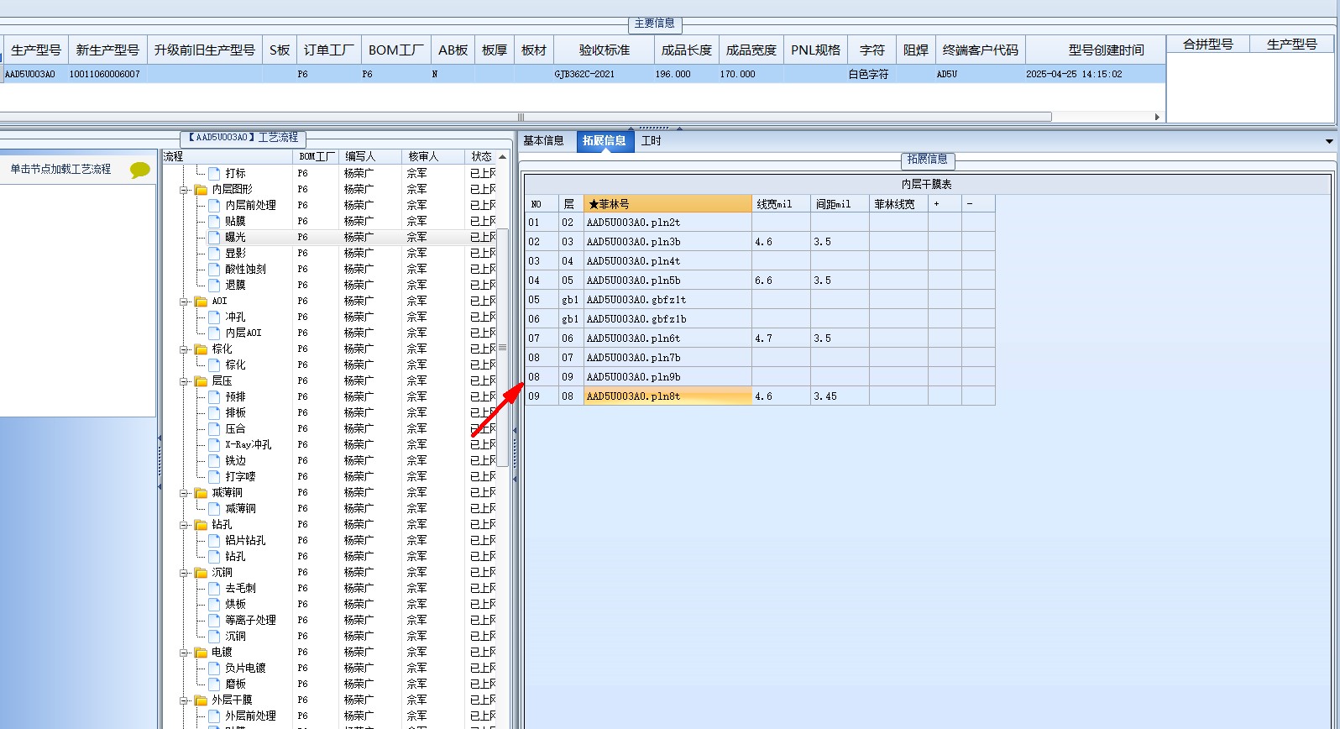Click the 电镀 folder icon

(x=202, y=653)
